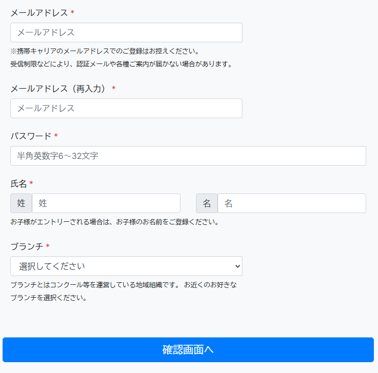This screenshot has height=373, width=378.
Task: Click the first メールアドレス input field
Action: [126, 33]
